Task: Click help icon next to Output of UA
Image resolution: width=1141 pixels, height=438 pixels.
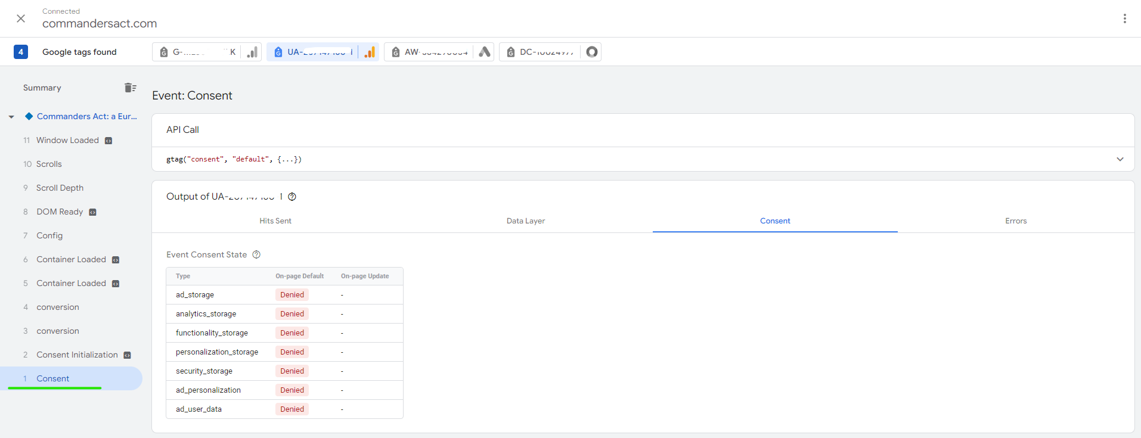Action: click(x=292, y=197)
